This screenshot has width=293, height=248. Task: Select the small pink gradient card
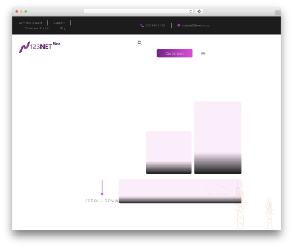(x=169, y=152)
